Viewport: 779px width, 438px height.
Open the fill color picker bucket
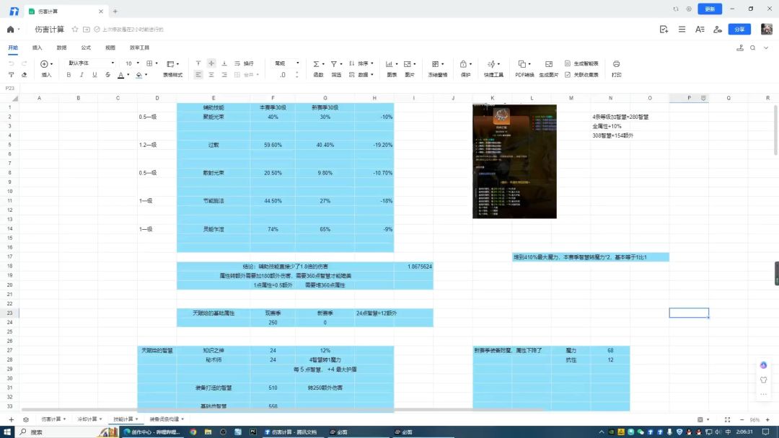click(138, 74)
